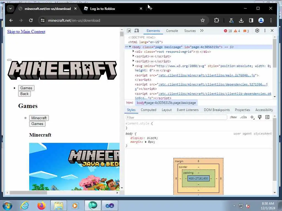
Task: Click the page horizontal scrollbar thumb
Action: [x=28, y=193]
